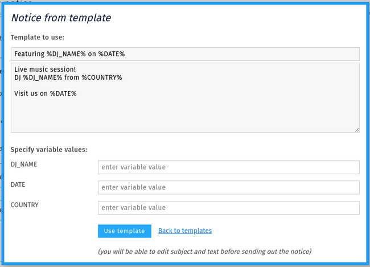Click the Template to use label
The image size is (370, 267).
tap(37, 38)
